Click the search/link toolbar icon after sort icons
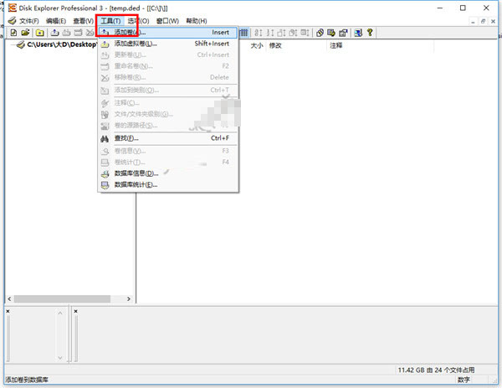 pyautogui.click(x=320, y=33)
